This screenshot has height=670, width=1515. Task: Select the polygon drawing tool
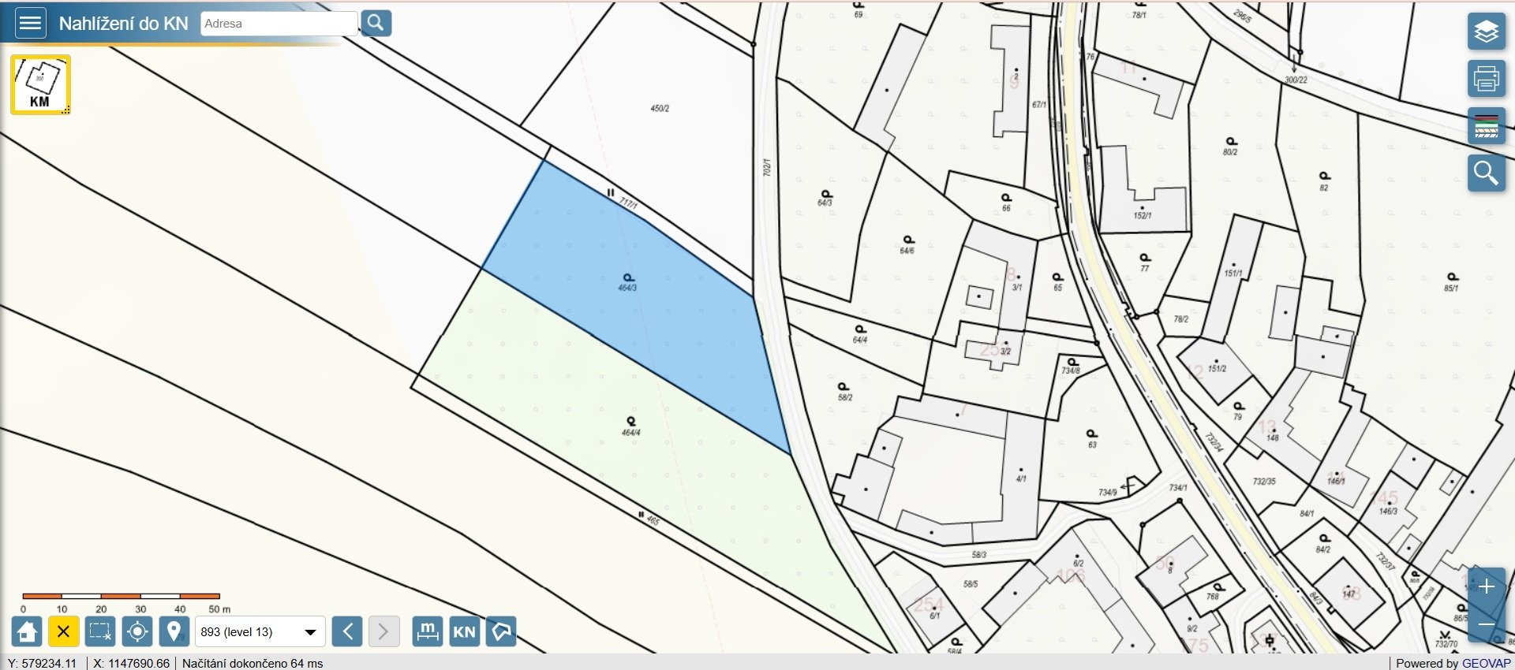[501, 631]
